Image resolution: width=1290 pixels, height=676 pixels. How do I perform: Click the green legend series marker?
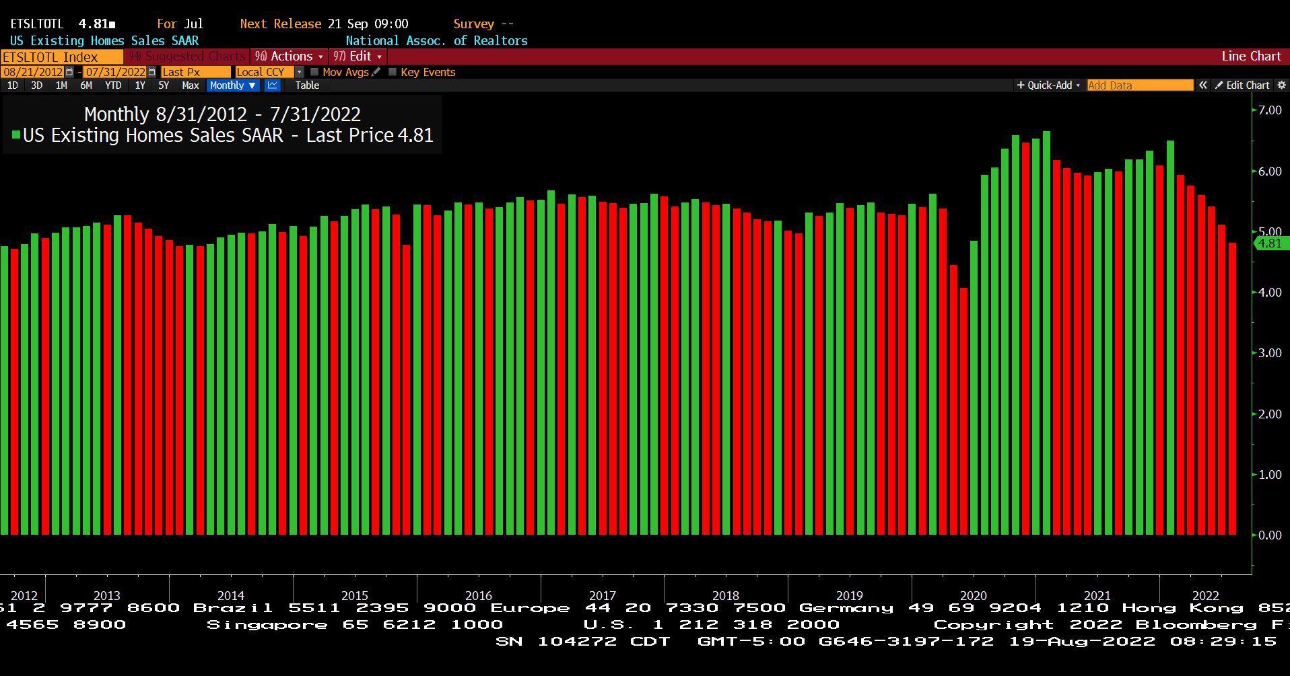16,135
